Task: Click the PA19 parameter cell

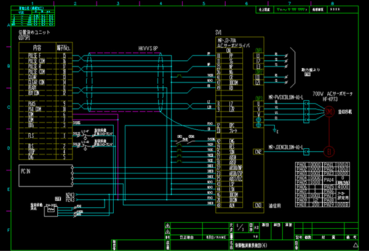Action: pos(329,205)
